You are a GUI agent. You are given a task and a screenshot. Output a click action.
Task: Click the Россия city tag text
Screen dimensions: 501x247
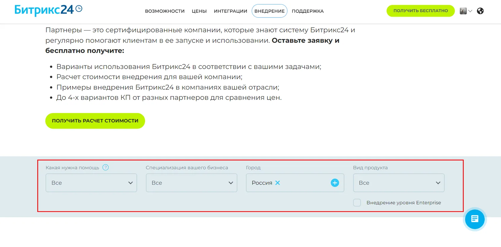(262, 183)
